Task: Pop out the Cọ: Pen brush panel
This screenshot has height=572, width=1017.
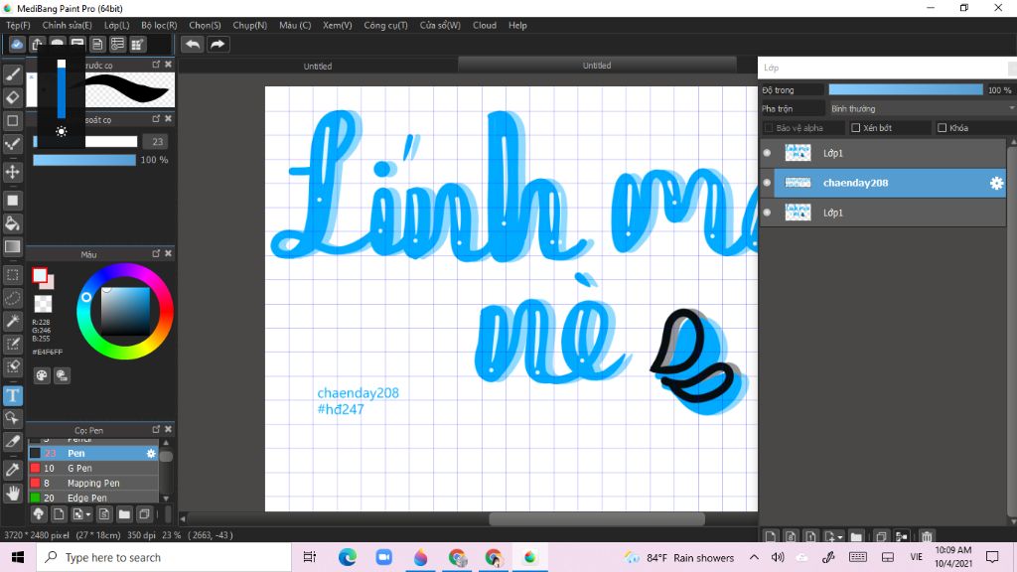Action: (x=156, y=429)
